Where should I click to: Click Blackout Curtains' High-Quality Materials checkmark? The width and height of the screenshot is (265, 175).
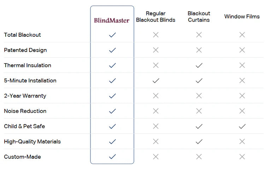pyautogui.click(x=199, y=141)
